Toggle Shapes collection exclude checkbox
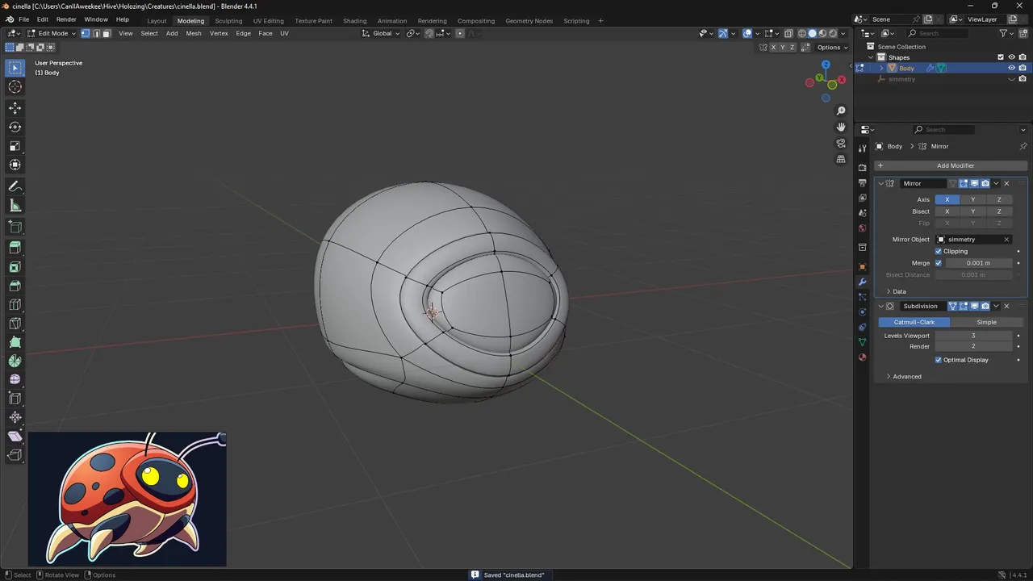Screen dimensions: 1033x581 [x=1001, y=57]
